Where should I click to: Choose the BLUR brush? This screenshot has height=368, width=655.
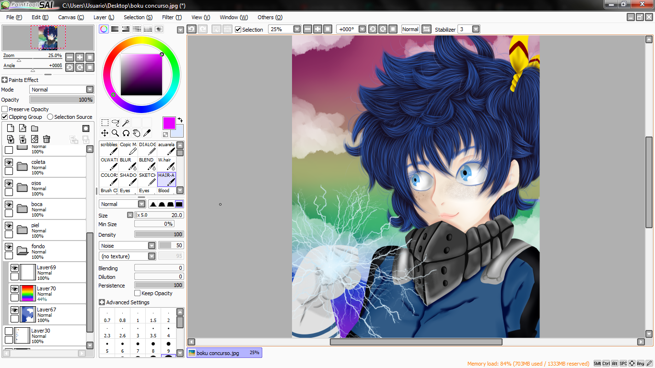click(x=128, y=164)
